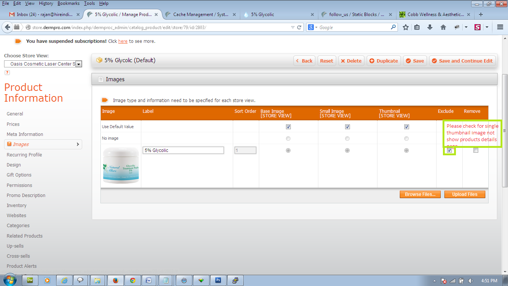The width and height of the screenshot is (508, 286).
Task: Open Internet Explorer from the taskbar
Action: (x=64, y=280)
